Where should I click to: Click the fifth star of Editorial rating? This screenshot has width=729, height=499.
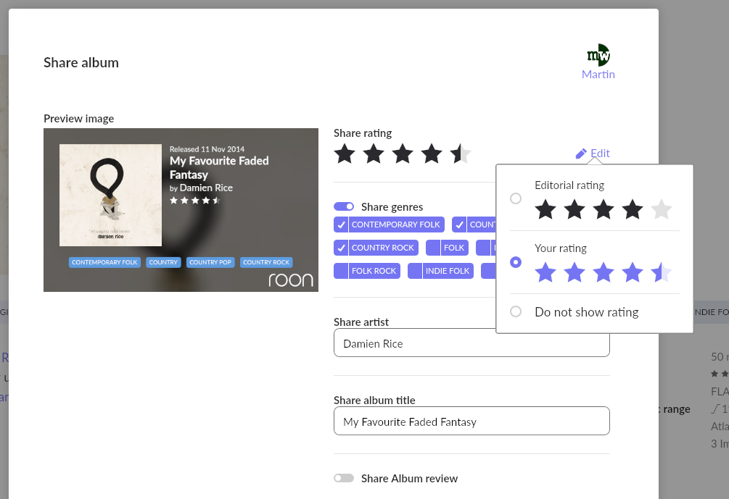click(x=662, y=209)
